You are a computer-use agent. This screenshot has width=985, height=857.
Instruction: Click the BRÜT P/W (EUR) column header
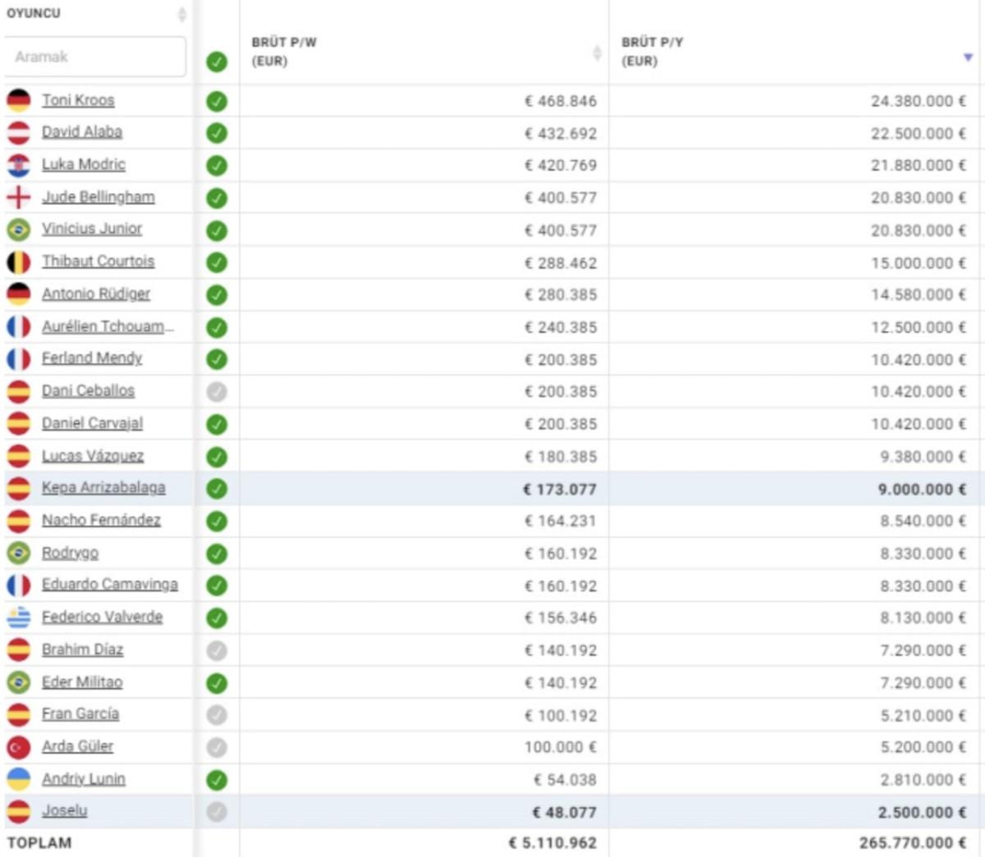tap(284, 52)
